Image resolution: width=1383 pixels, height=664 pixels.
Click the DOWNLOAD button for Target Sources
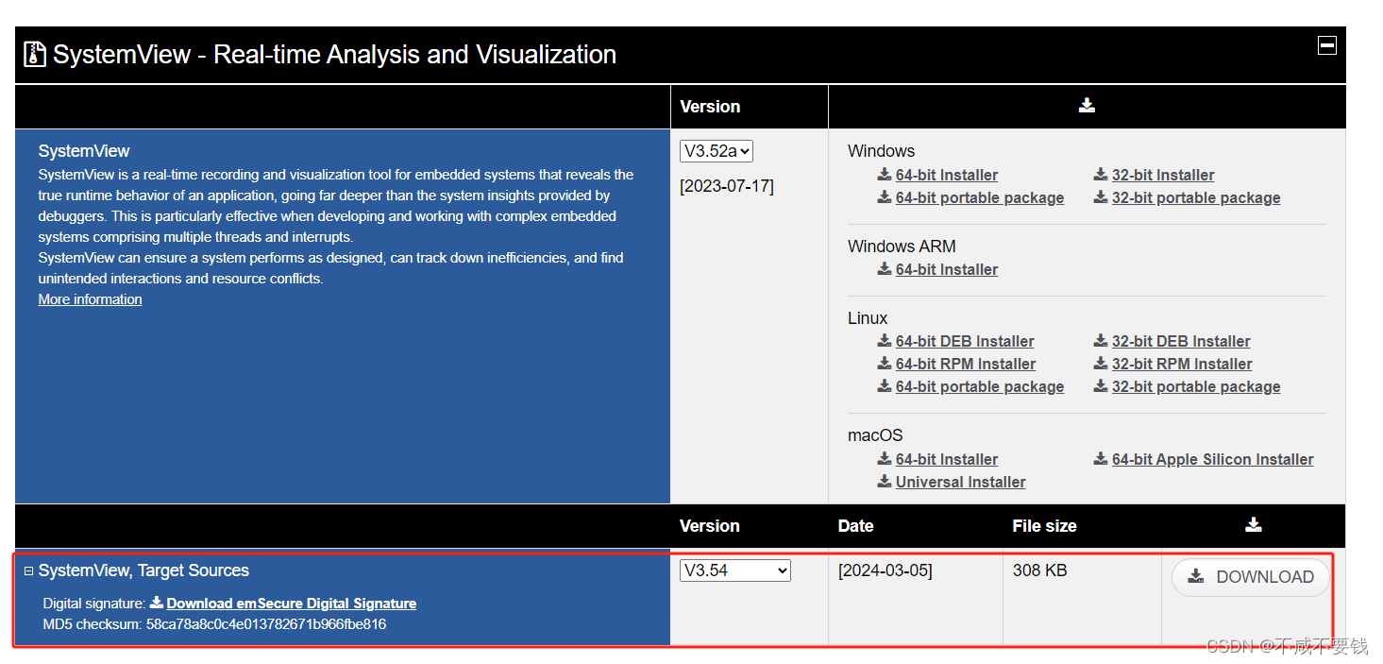coord(1251,577)
